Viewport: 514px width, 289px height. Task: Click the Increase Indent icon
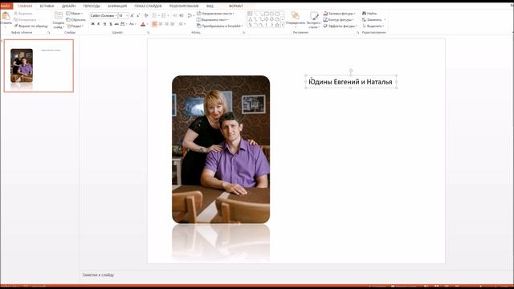pos(182,15)
